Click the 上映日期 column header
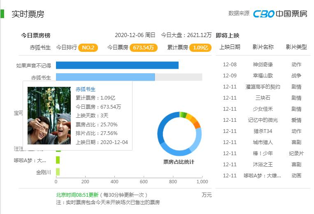Viewport: 314px width, 214px height. (x=230, y=47)
